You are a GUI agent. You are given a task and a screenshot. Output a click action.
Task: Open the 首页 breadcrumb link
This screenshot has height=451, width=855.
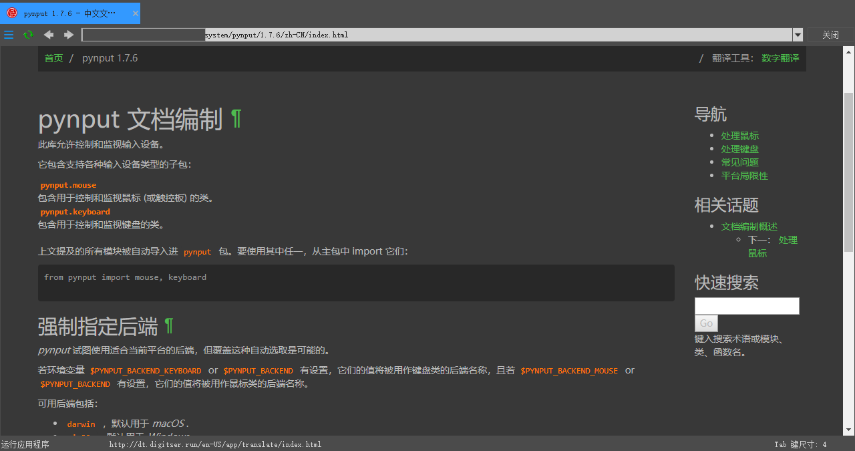(x=53, y=58)
